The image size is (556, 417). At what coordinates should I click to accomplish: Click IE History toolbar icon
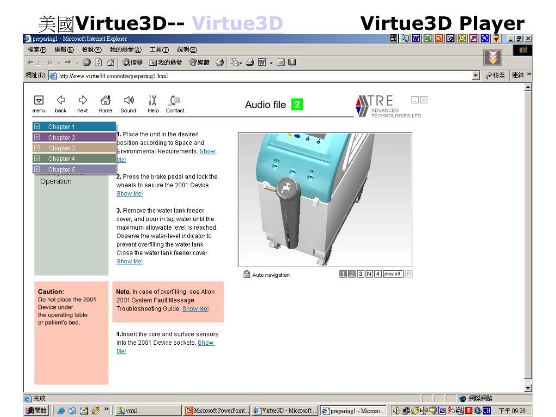point(220,62)
